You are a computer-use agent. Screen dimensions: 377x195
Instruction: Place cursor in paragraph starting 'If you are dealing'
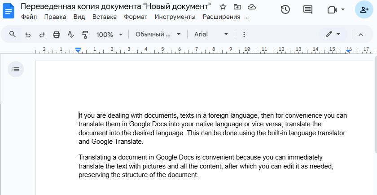213,129
